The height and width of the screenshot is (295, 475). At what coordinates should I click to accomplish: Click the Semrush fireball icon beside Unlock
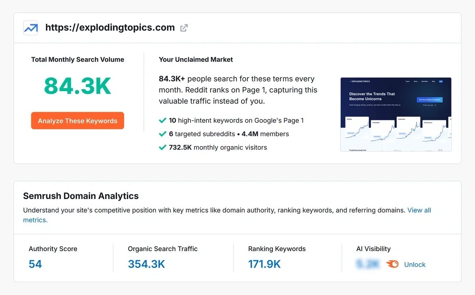pos(392,264)
